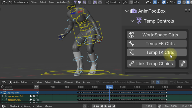192x108 pixels.
Task: Open the Local transform orientation dropdown
Action: (113, 2)
